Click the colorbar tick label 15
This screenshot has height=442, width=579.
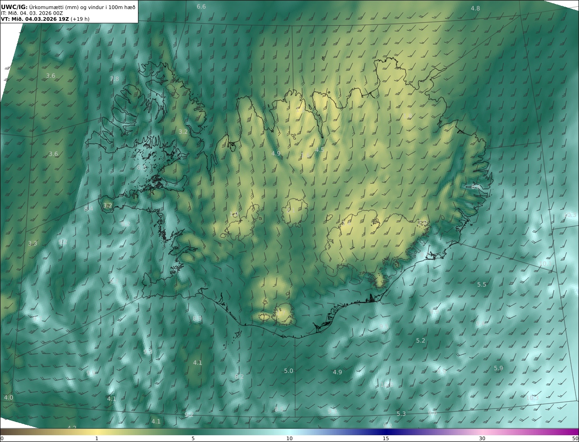(386, 438)
